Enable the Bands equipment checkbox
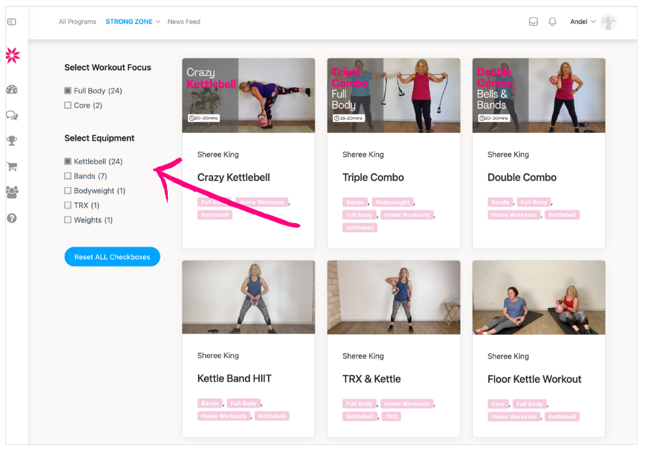The width and height of the screenshot is (645, 453). click(x=68, y=176)
